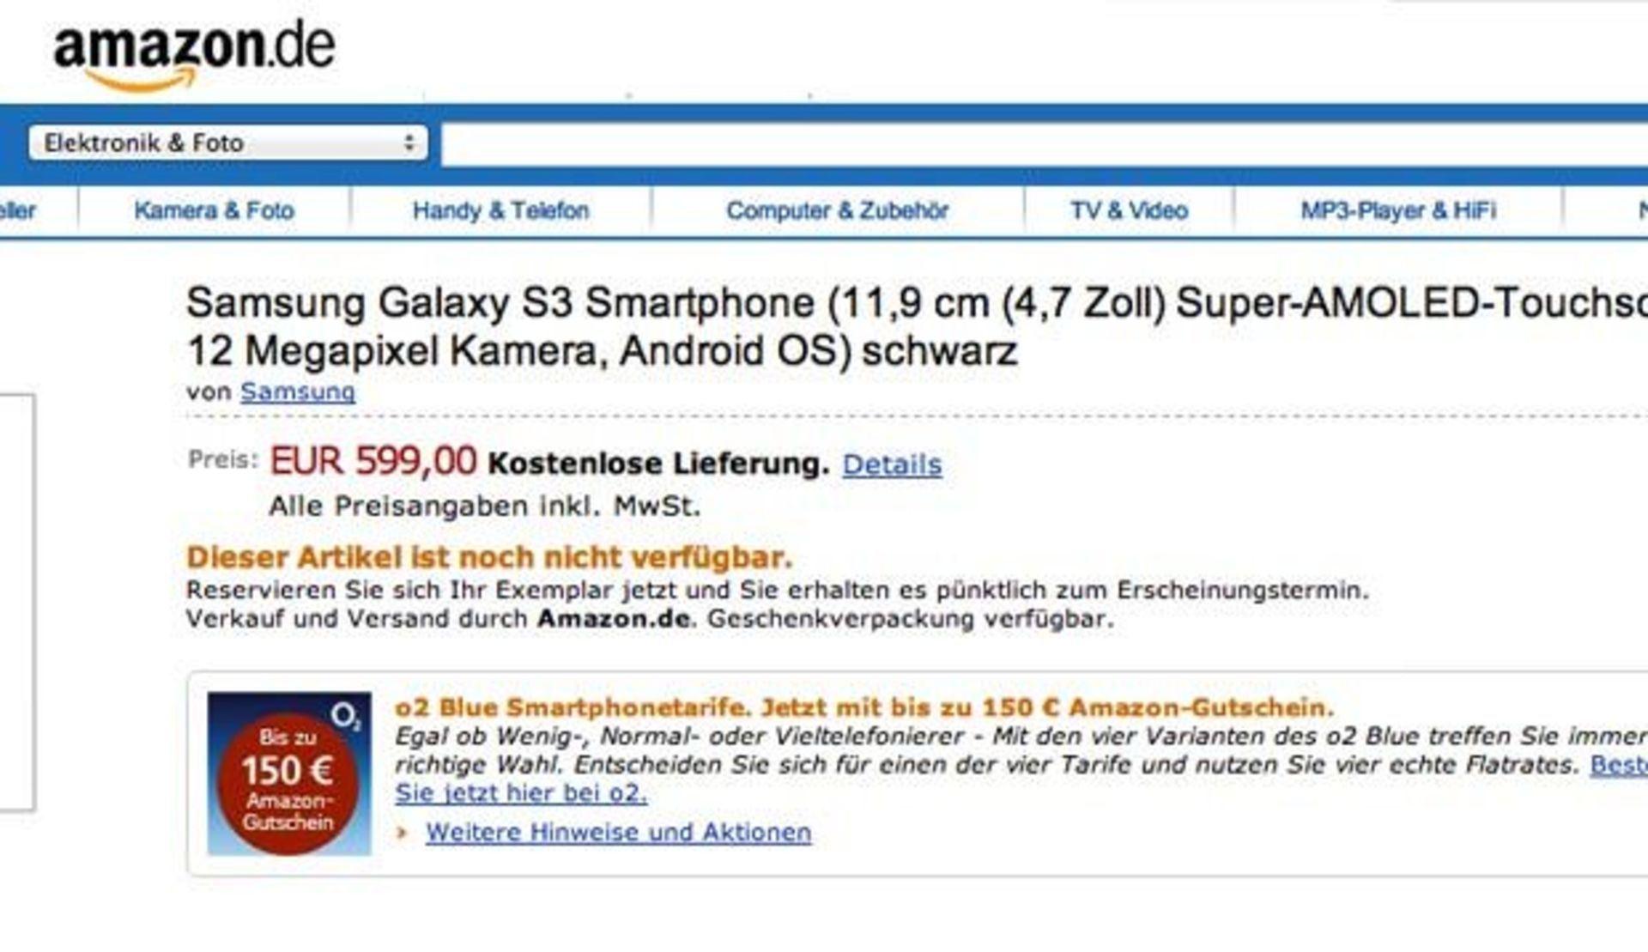1648x952 pixels.
Task: Click the product image frame at left edge
Action: [x=17, y=601]
